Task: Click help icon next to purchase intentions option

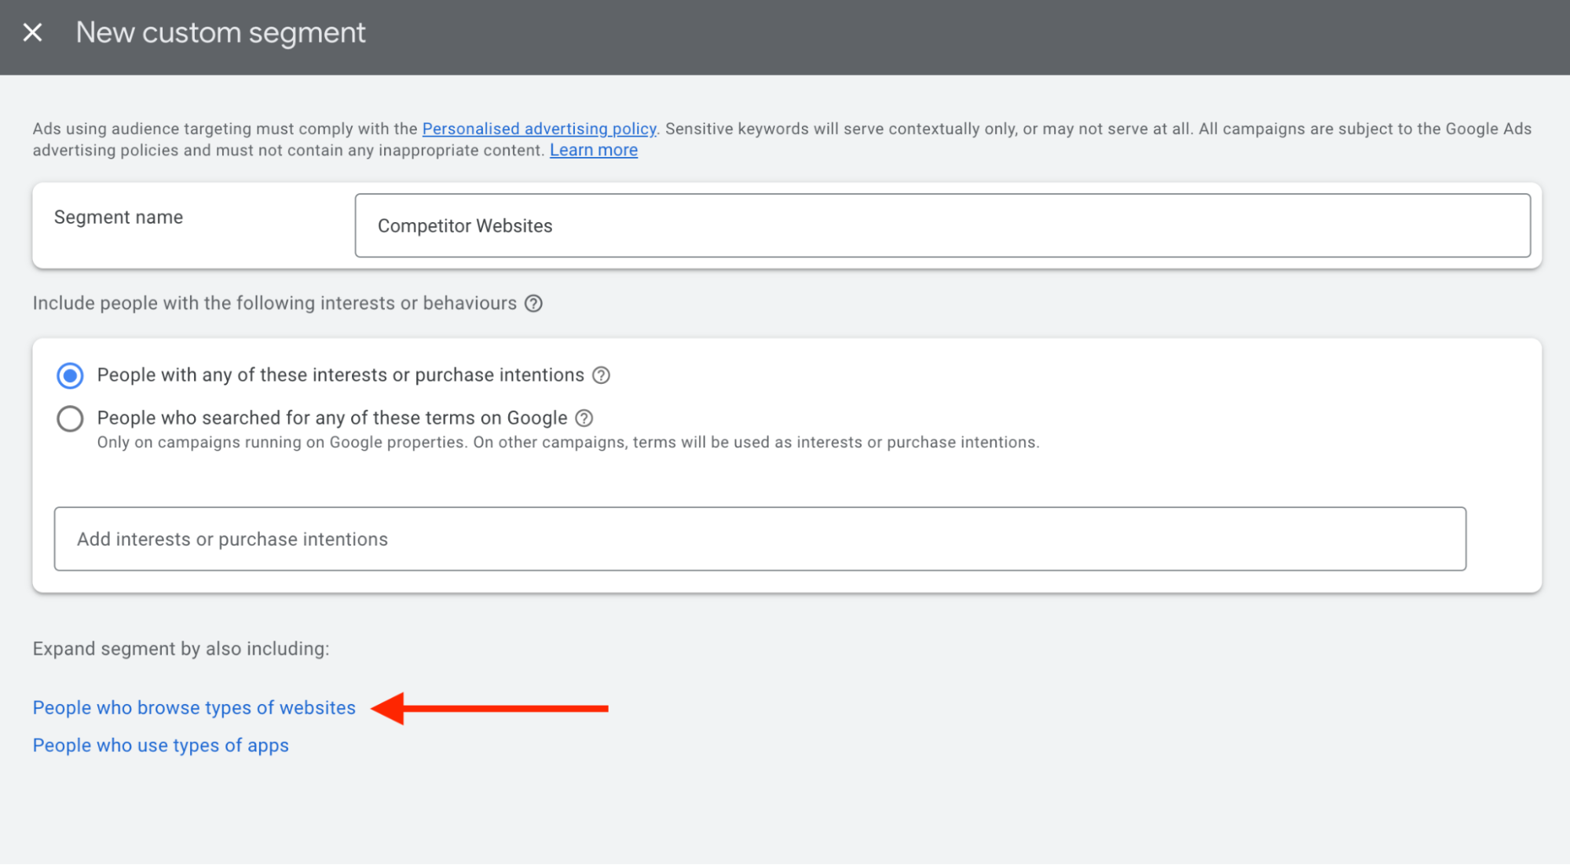Action: point(601,375)
